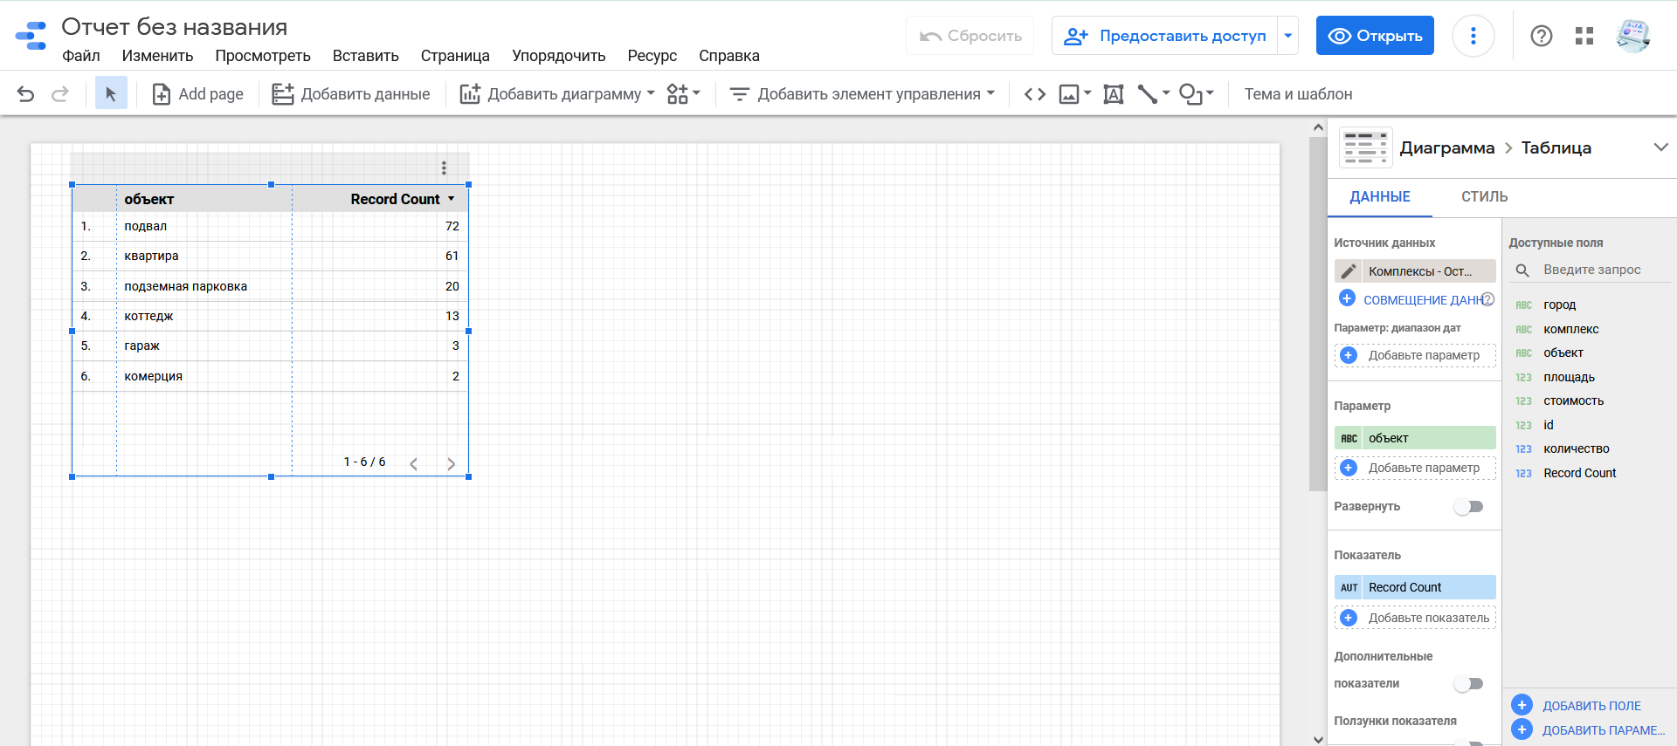Screen dimensions: 1677x746
Task: Open the three-dot more options menu at top
Action: click(x=1473, y=36)
